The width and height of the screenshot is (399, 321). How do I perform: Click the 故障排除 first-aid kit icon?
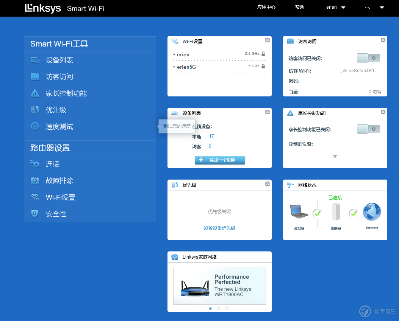click(35, 181)
